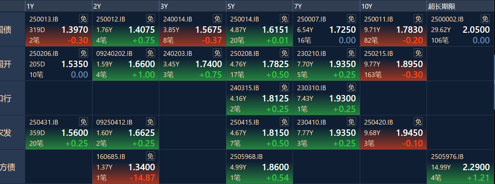Image resolution: width=495 pixels, height=184 pixels.
Task: Click the 免 badge on 250431.IB
Action: click(83, 122)
